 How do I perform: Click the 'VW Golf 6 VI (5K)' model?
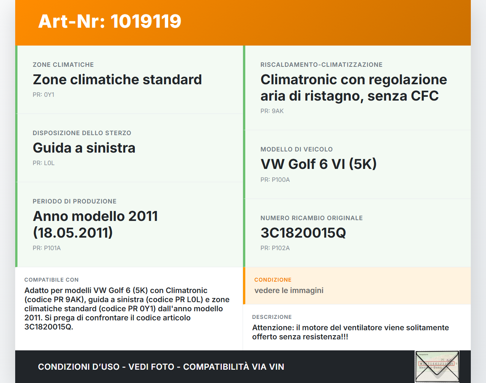click(318, 164)
